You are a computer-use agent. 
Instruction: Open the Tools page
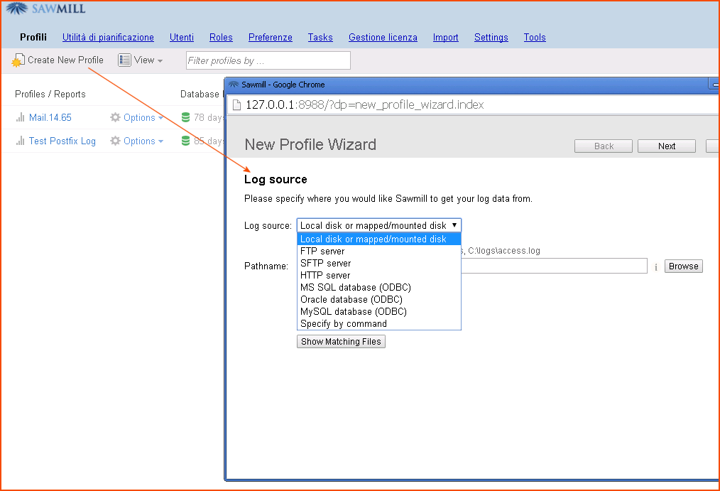(x=535, y=37)
